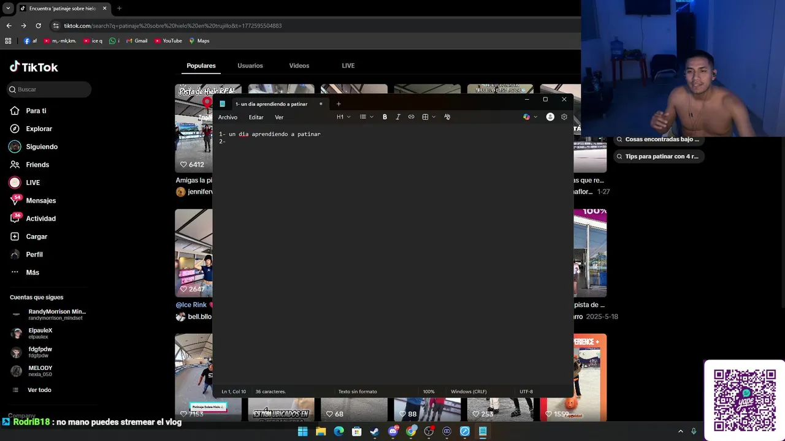The height and width of the screenshot is (441, 785).
Task: Open File Explorer from taskbar
Action: click(320, 432)
